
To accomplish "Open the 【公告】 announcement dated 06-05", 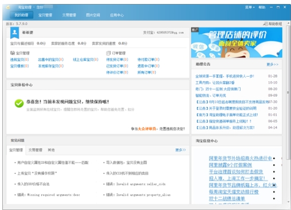I will click(224, 121).
